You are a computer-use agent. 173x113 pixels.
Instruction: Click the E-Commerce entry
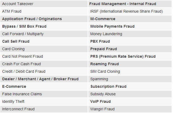point(14,87)
